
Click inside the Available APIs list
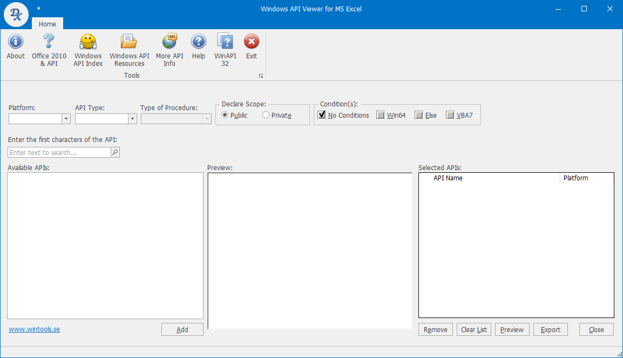tap(105, 246)
